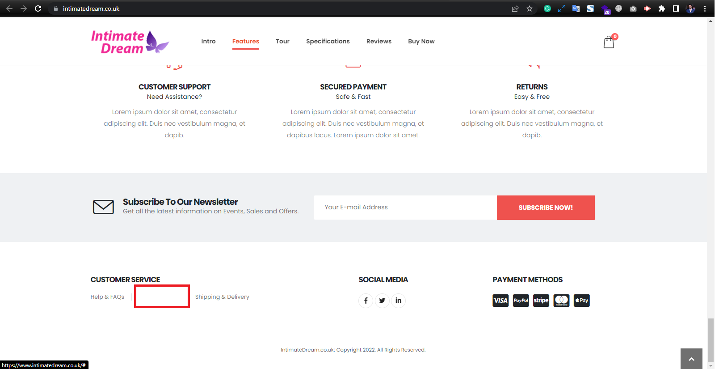Open the Tour nav item
This screenshot has width=719, height=369.
[282, 41]
